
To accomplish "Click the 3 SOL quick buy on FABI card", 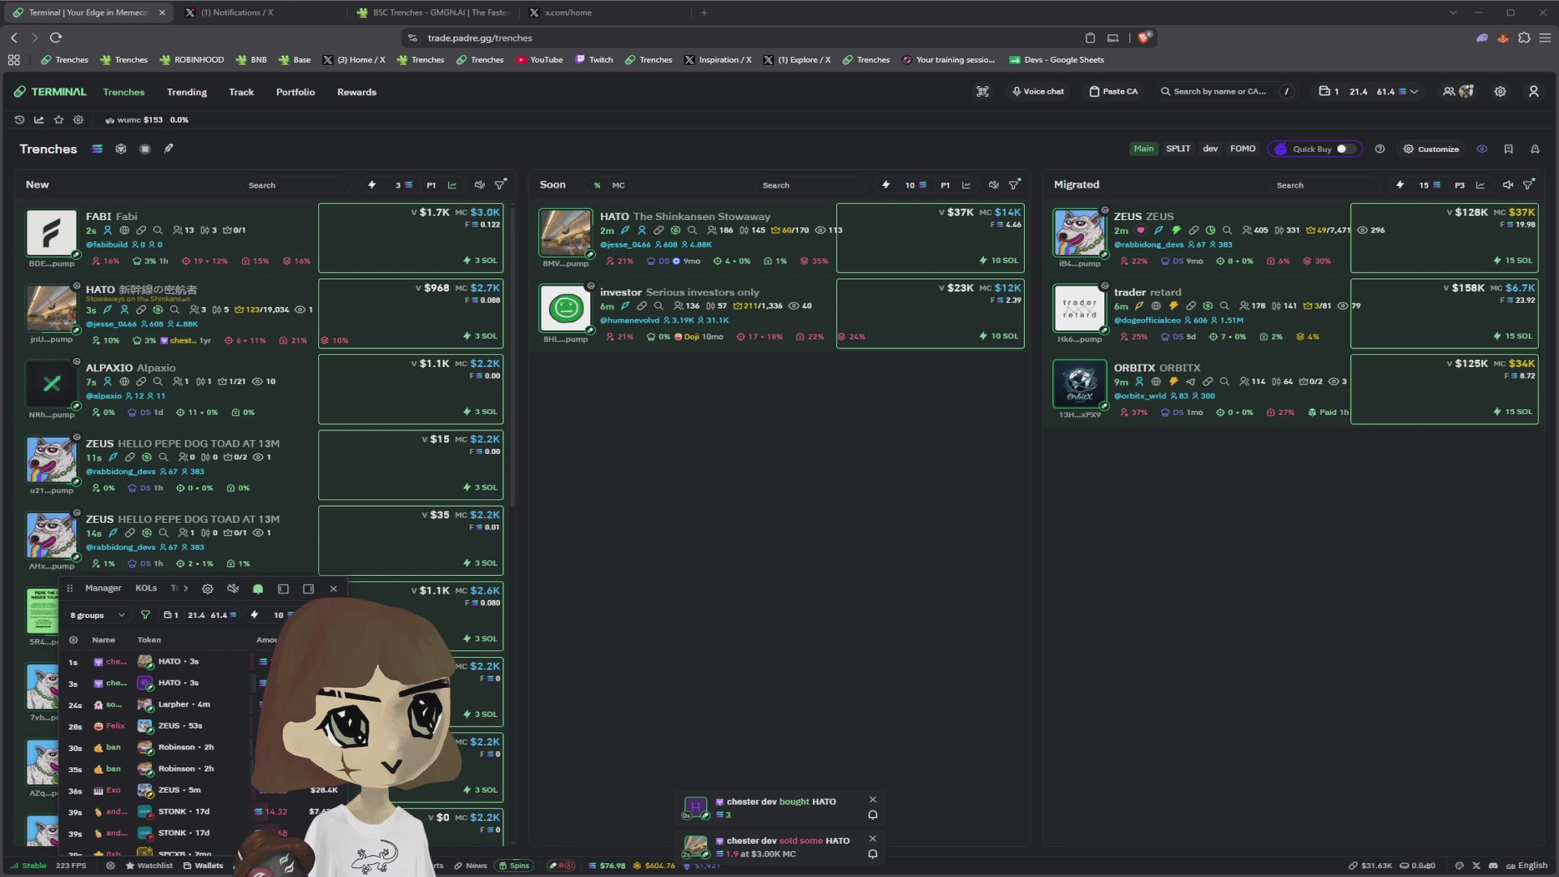I will [480, 261].
